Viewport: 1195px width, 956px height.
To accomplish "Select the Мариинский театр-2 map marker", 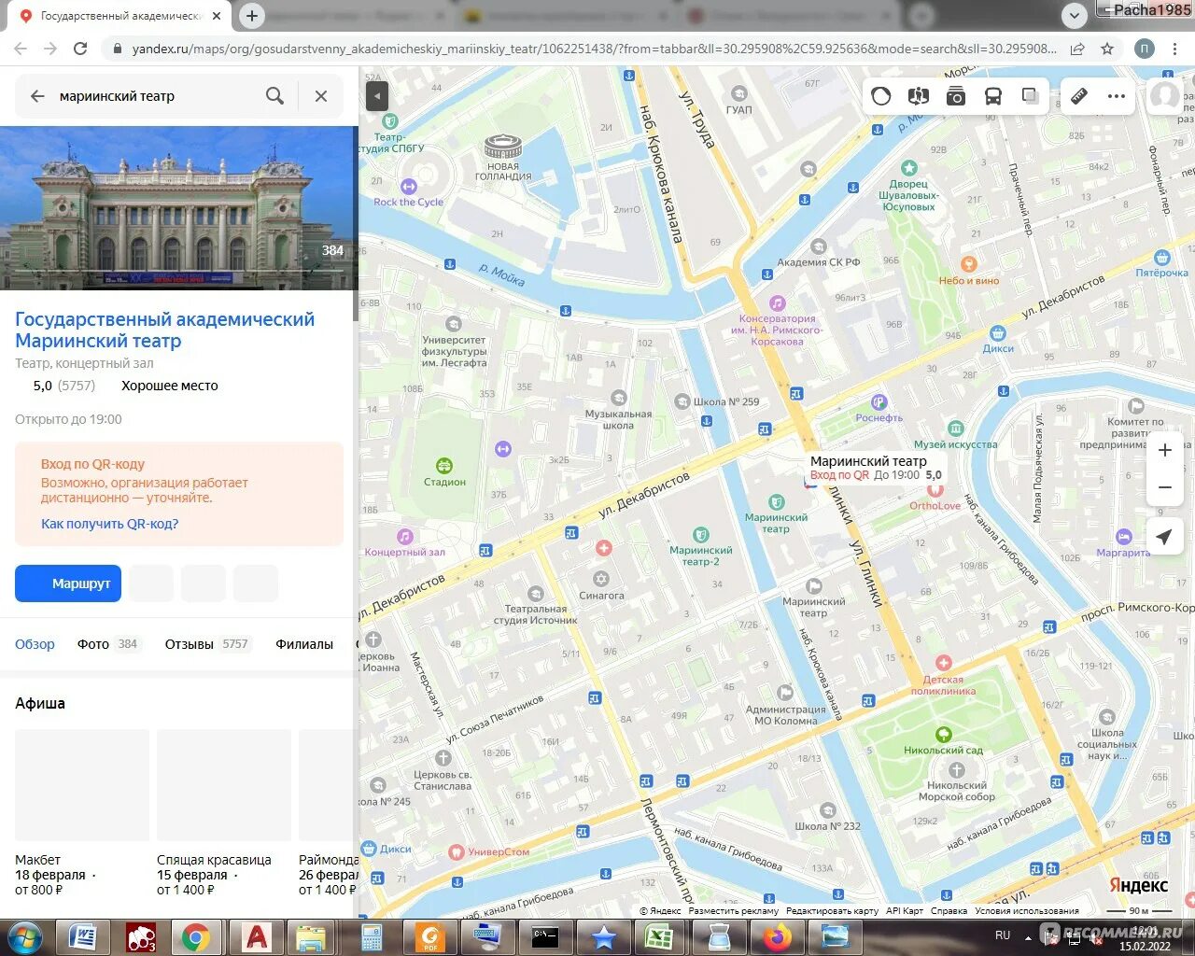I will coord(701,535).
